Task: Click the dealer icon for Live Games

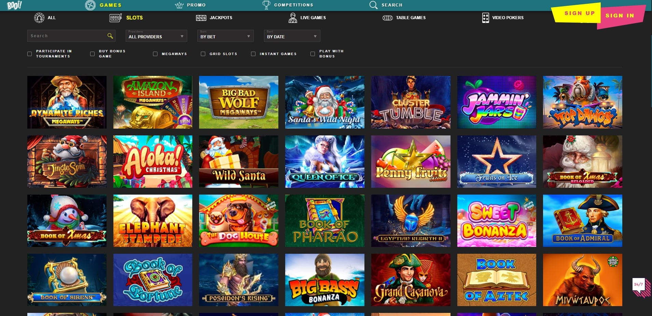Action: pyautogui.click(x=292, y=18)
